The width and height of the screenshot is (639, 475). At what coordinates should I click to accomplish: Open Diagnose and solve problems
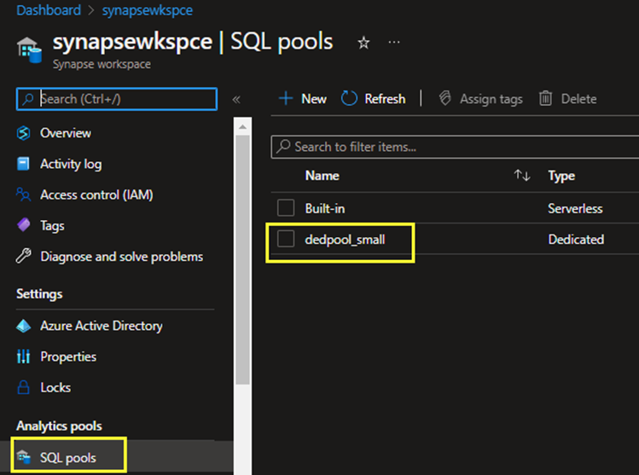coord(121,257)
